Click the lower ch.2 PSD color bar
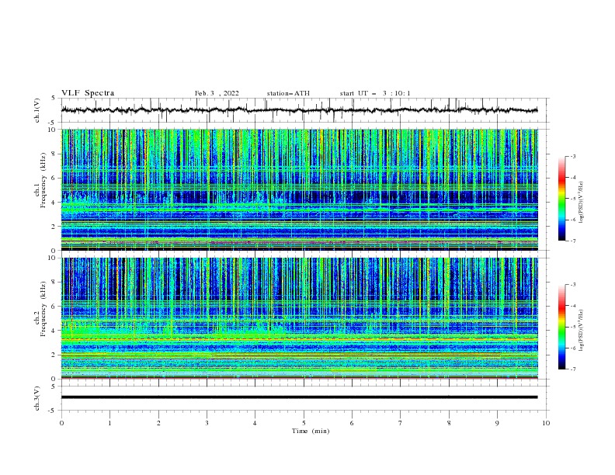This screenshot has width=615, height=475. coord(562,327)
